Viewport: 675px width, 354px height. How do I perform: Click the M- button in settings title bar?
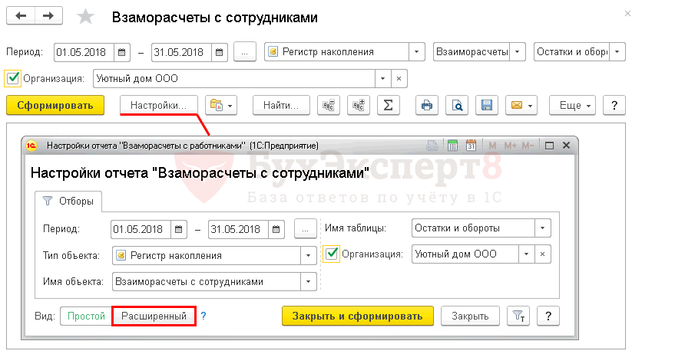528,146
